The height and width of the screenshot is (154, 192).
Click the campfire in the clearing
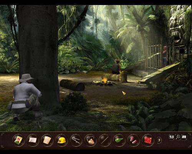103,82
